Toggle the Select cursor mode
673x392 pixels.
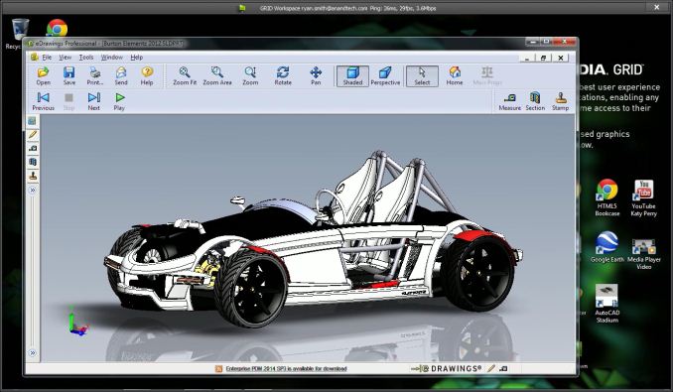click(x=422, y=75)
